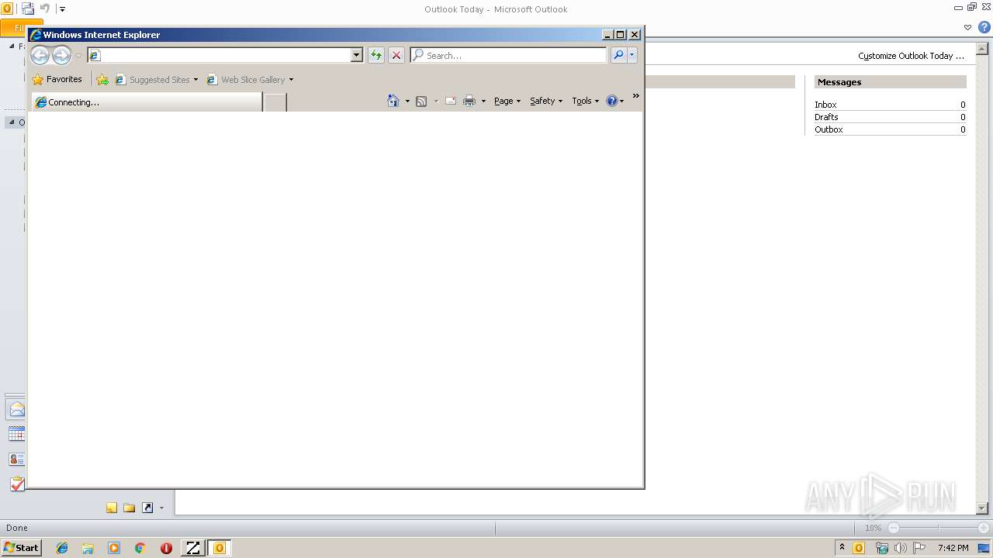Open the IE Help menu icon
This screenshot has width=993, height=558.
[615, 101]
